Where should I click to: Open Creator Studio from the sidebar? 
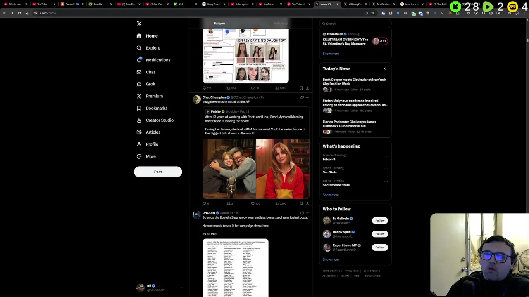(155, 120)
